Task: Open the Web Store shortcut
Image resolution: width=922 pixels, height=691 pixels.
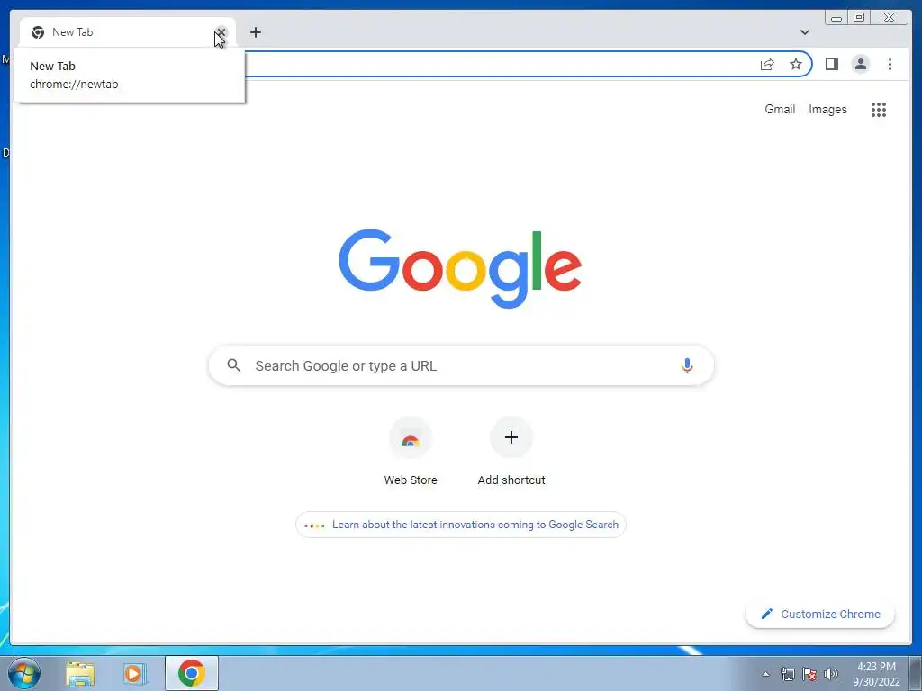Action: [x=411, y=452]
